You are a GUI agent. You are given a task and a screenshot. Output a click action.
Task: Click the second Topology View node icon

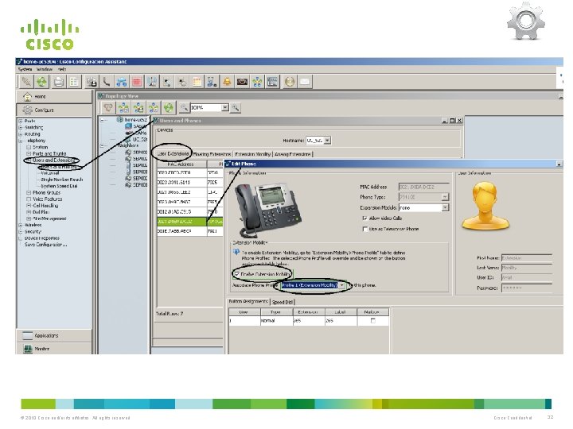tap(123, 107)
